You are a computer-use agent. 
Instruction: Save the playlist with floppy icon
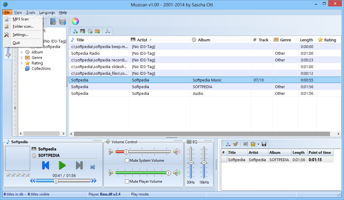(x=264, y=144)
